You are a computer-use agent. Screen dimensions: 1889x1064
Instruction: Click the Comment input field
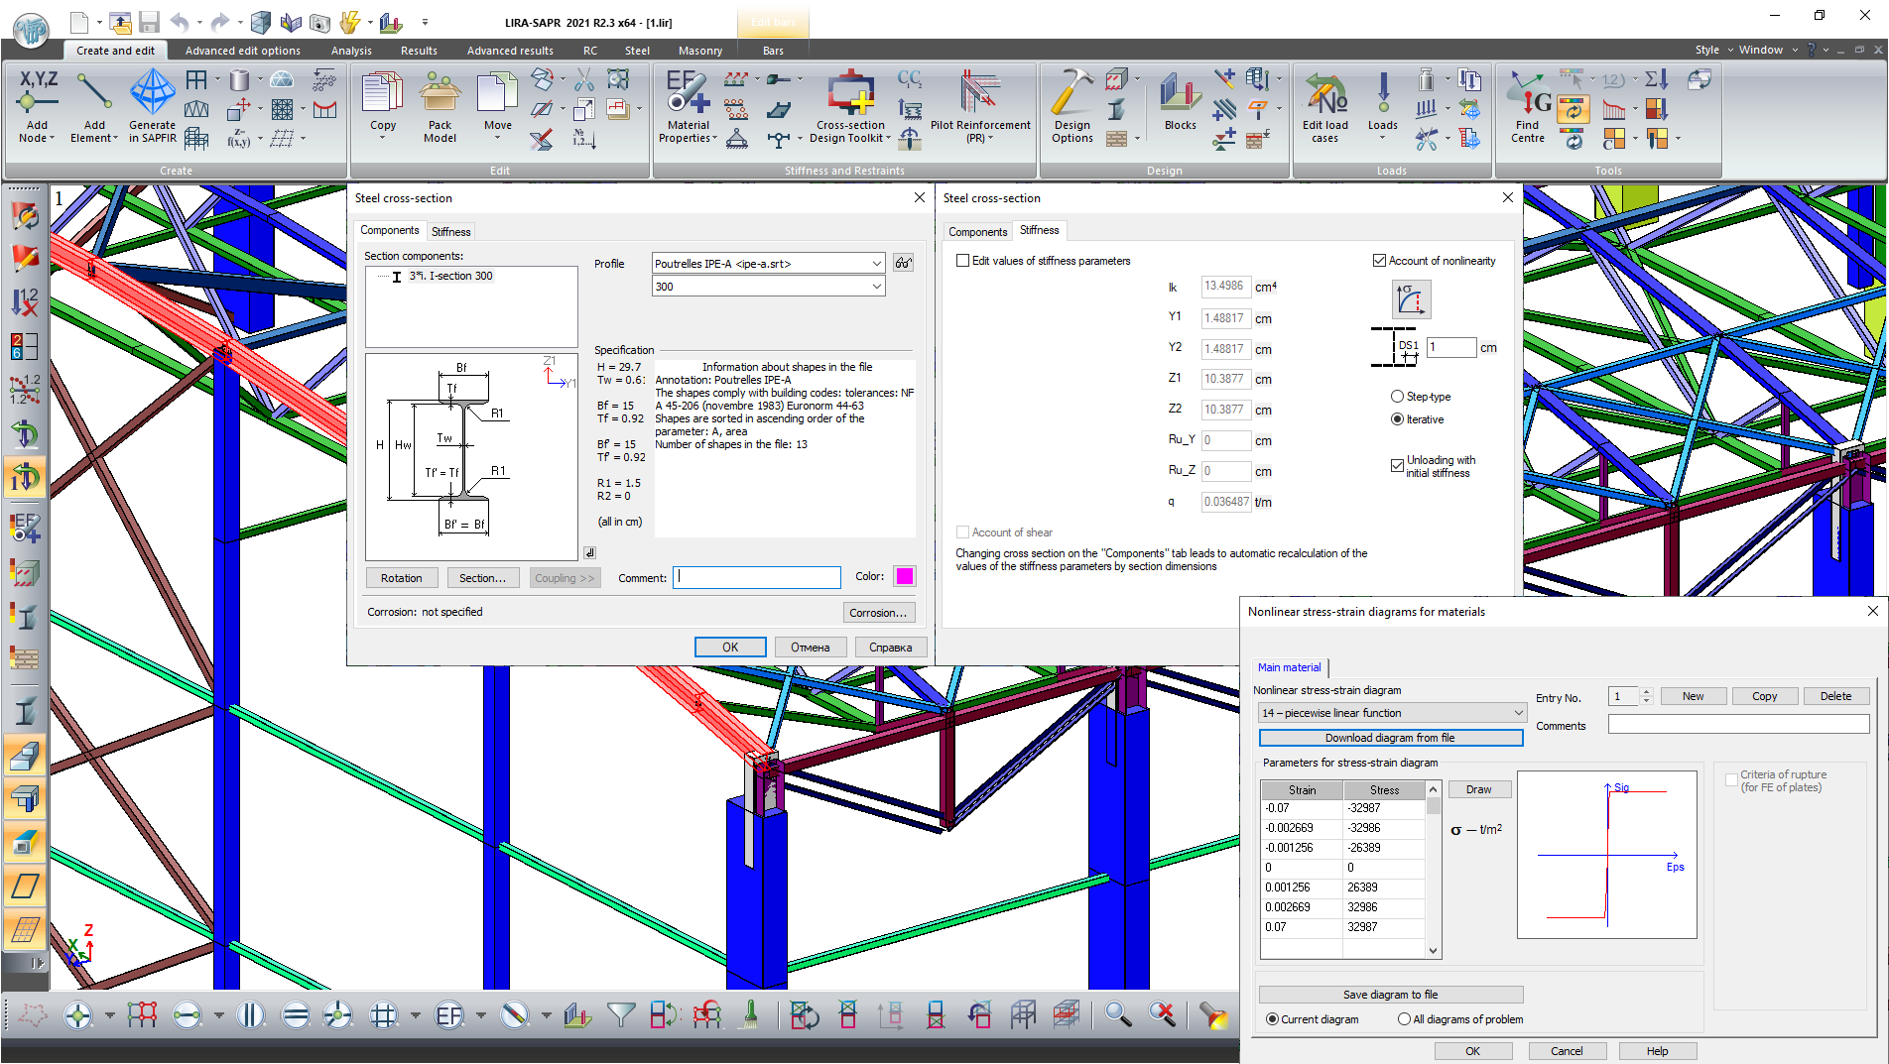coord(757,578)
